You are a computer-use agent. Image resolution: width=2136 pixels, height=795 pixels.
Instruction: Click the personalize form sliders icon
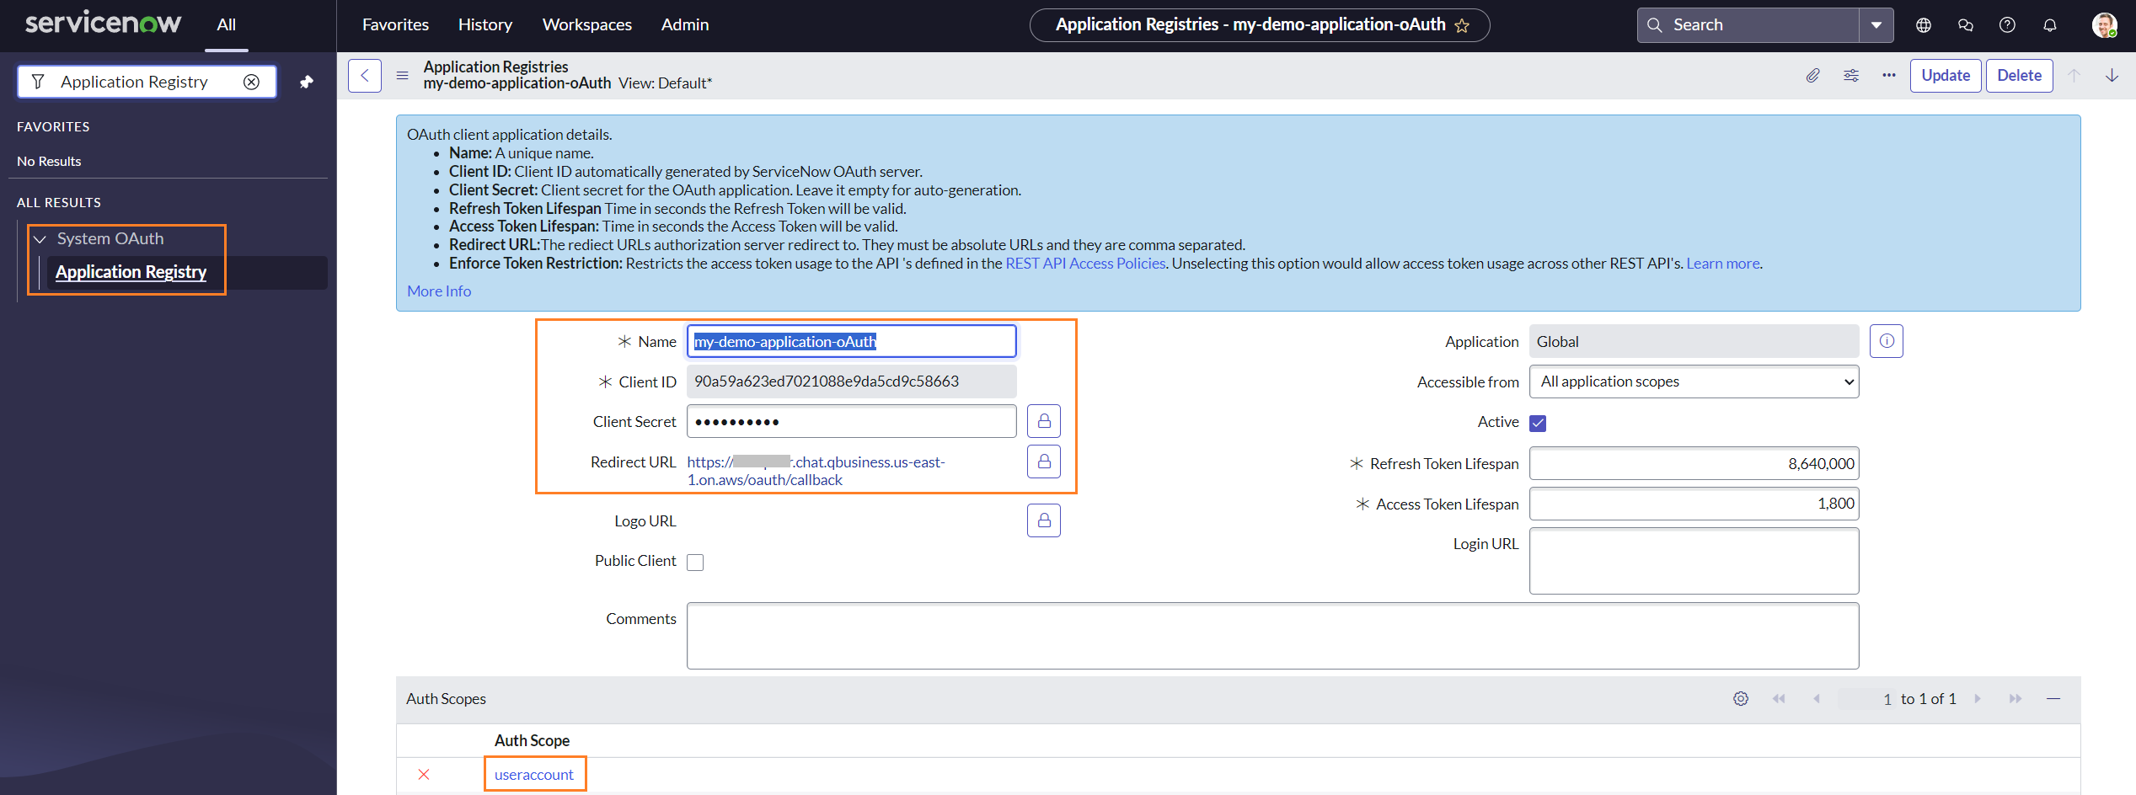(1850, 75)
